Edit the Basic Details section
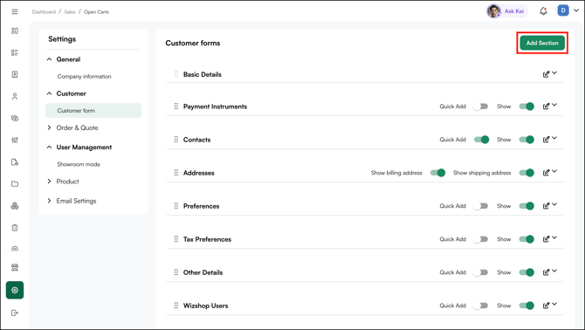This screenshot has width=585, height=330. (x=546, y=74)
